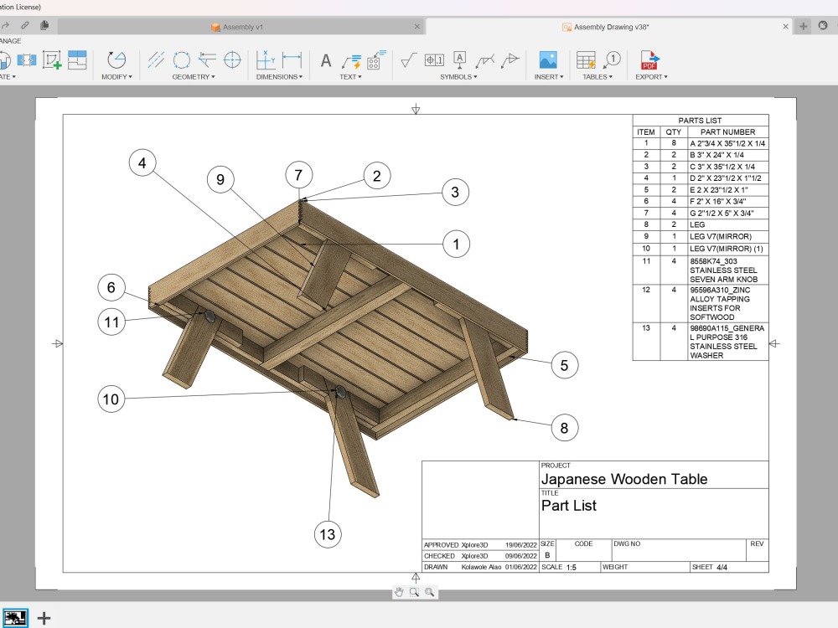Select the Edge Extension geometry tool

(x=207, y=59)
